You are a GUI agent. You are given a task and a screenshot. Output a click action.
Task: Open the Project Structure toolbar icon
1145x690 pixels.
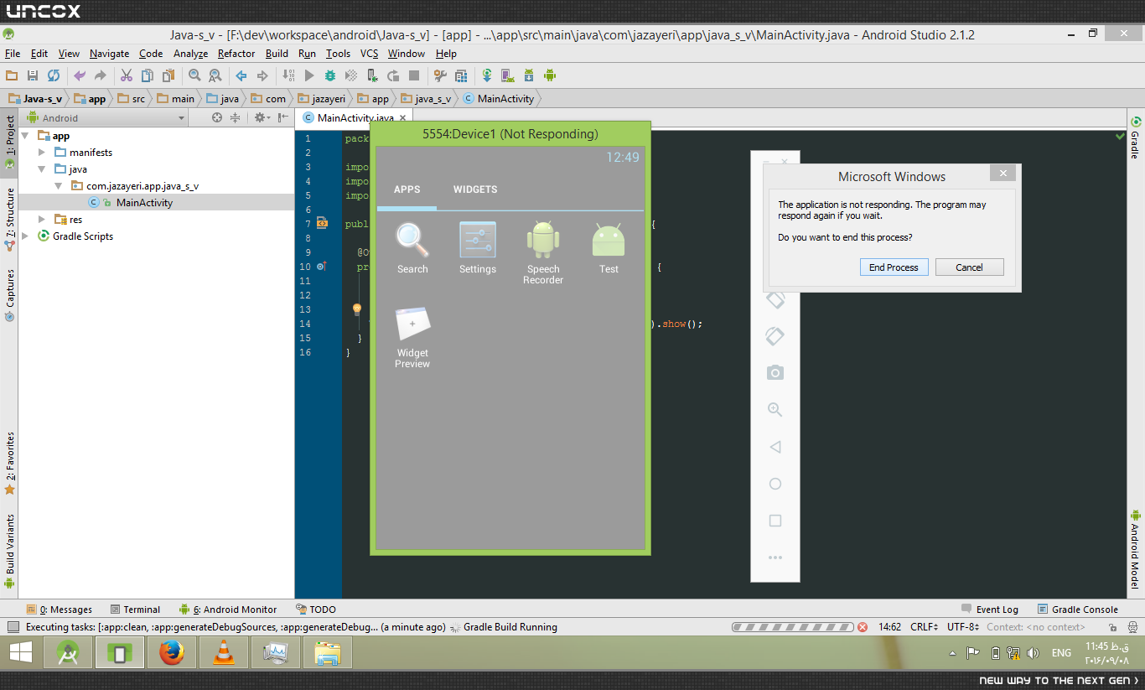[461, 75]
